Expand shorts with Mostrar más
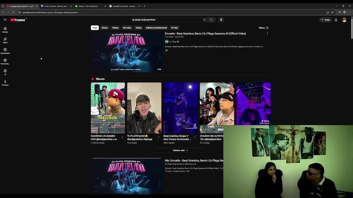Image resolution: width=353 pixels, height=198 pixels. (x=181, y=150)
